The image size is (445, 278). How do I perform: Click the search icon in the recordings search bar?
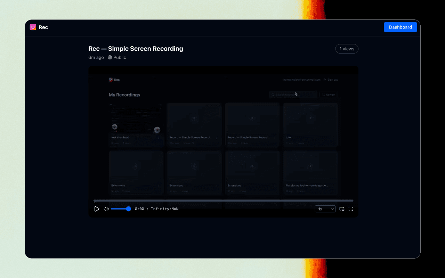point(273,94)
